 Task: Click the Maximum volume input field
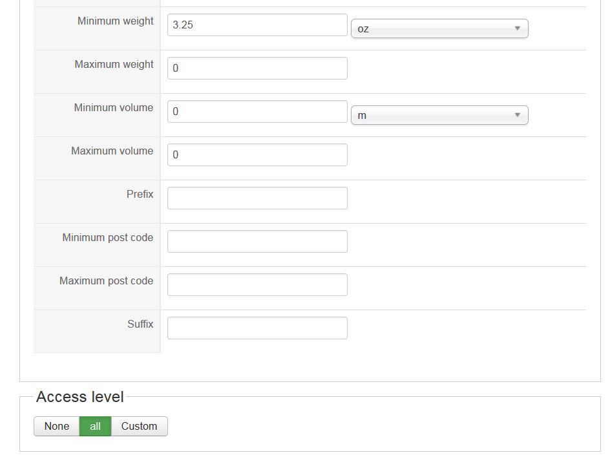257,155
